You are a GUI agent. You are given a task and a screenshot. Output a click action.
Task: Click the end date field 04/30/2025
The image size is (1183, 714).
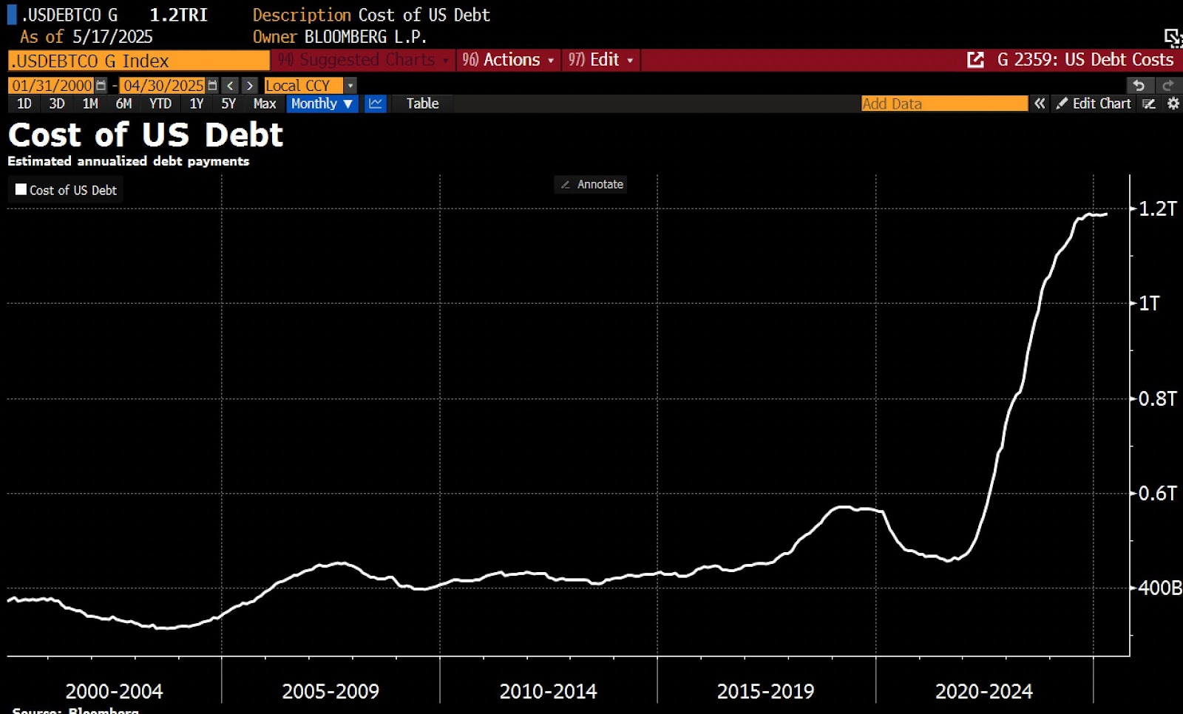(163, 86)
